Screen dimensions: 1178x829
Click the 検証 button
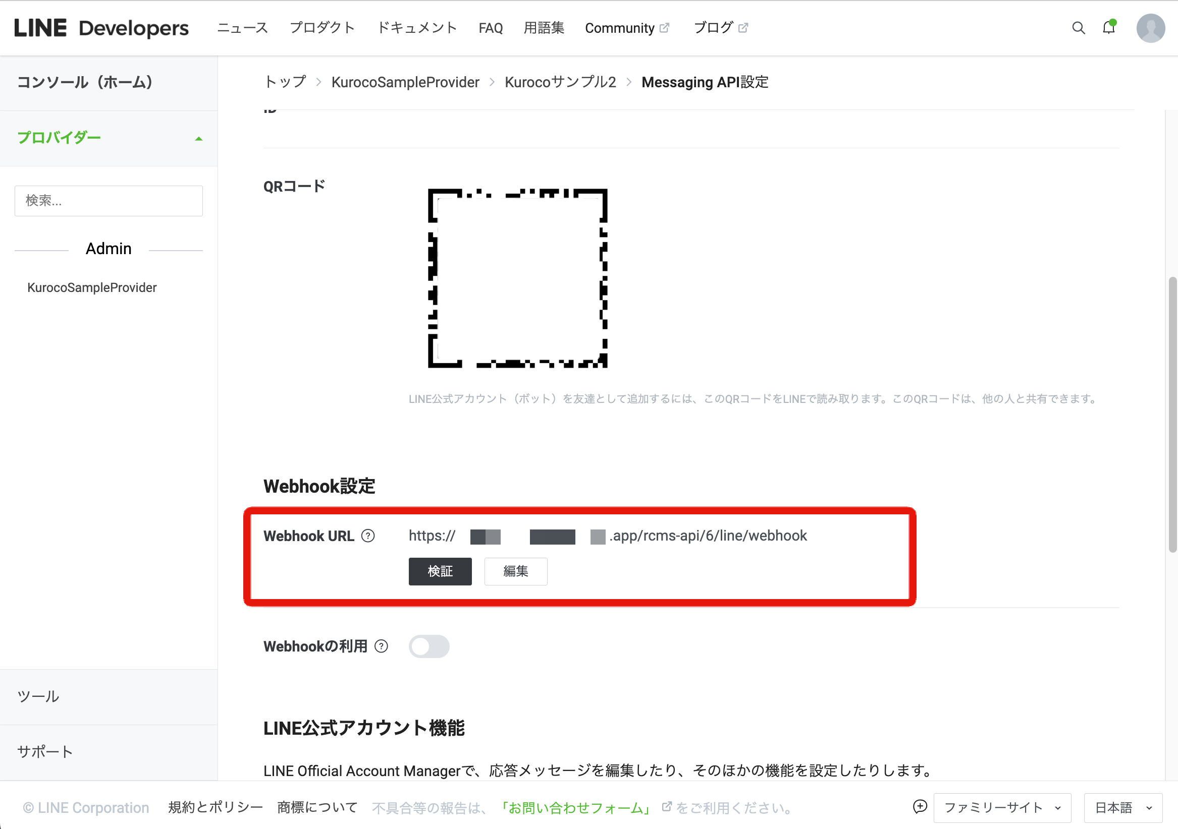[x=440, y=571]
